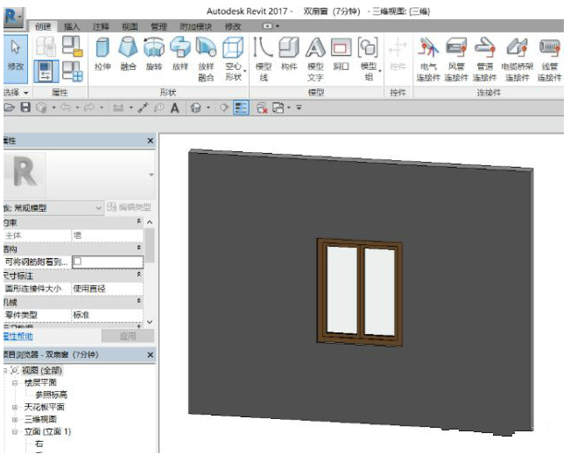
Task: Start the 放样融合 (Swept Blend) tool
Action: (206, 59)
